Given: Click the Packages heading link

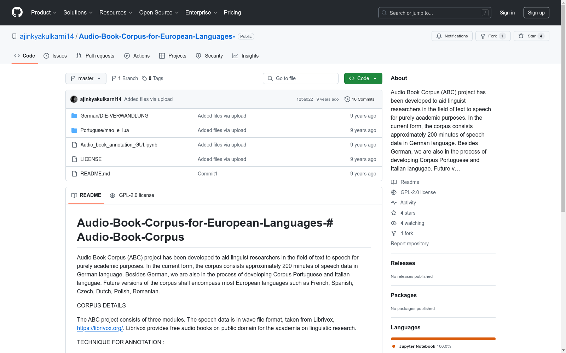Looking at the screenshot, I should tap(404, 295).
